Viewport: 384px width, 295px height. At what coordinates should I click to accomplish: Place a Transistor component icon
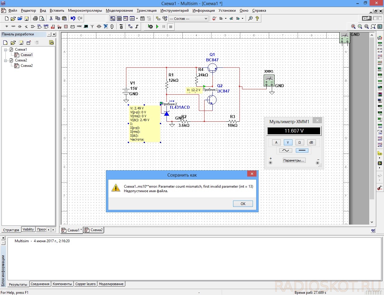point(26,27)
